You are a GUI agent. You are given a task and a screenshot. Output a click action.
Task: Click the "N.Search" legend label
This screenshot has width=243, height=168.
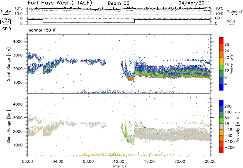pyautogui.click(x=234, y=11)
